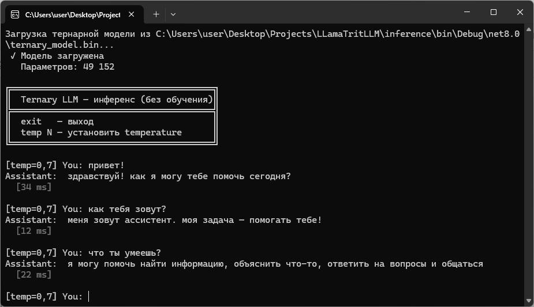Click the 'Модель загружена' status line
Screen dimensions: 534x307
(57, 56)
